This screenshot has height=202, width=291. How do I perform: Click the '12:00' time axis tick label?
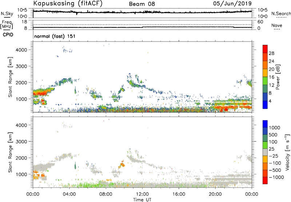pos(142,194)
